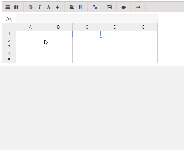Click the f(x) function icon
This screenshot has height=150, width=184.
(9, 19)
